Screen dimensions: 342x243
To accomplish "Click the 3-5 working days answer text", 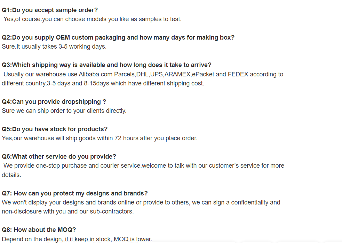I will [x=54, y=47].
